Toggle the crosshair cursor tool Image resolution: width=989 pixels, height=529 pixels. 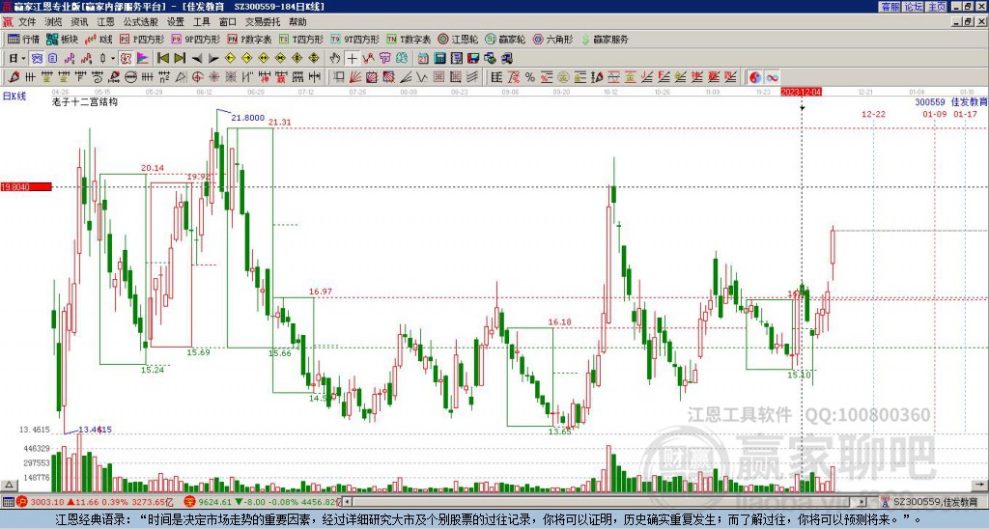pyautogui.click(x=352, y=58)
